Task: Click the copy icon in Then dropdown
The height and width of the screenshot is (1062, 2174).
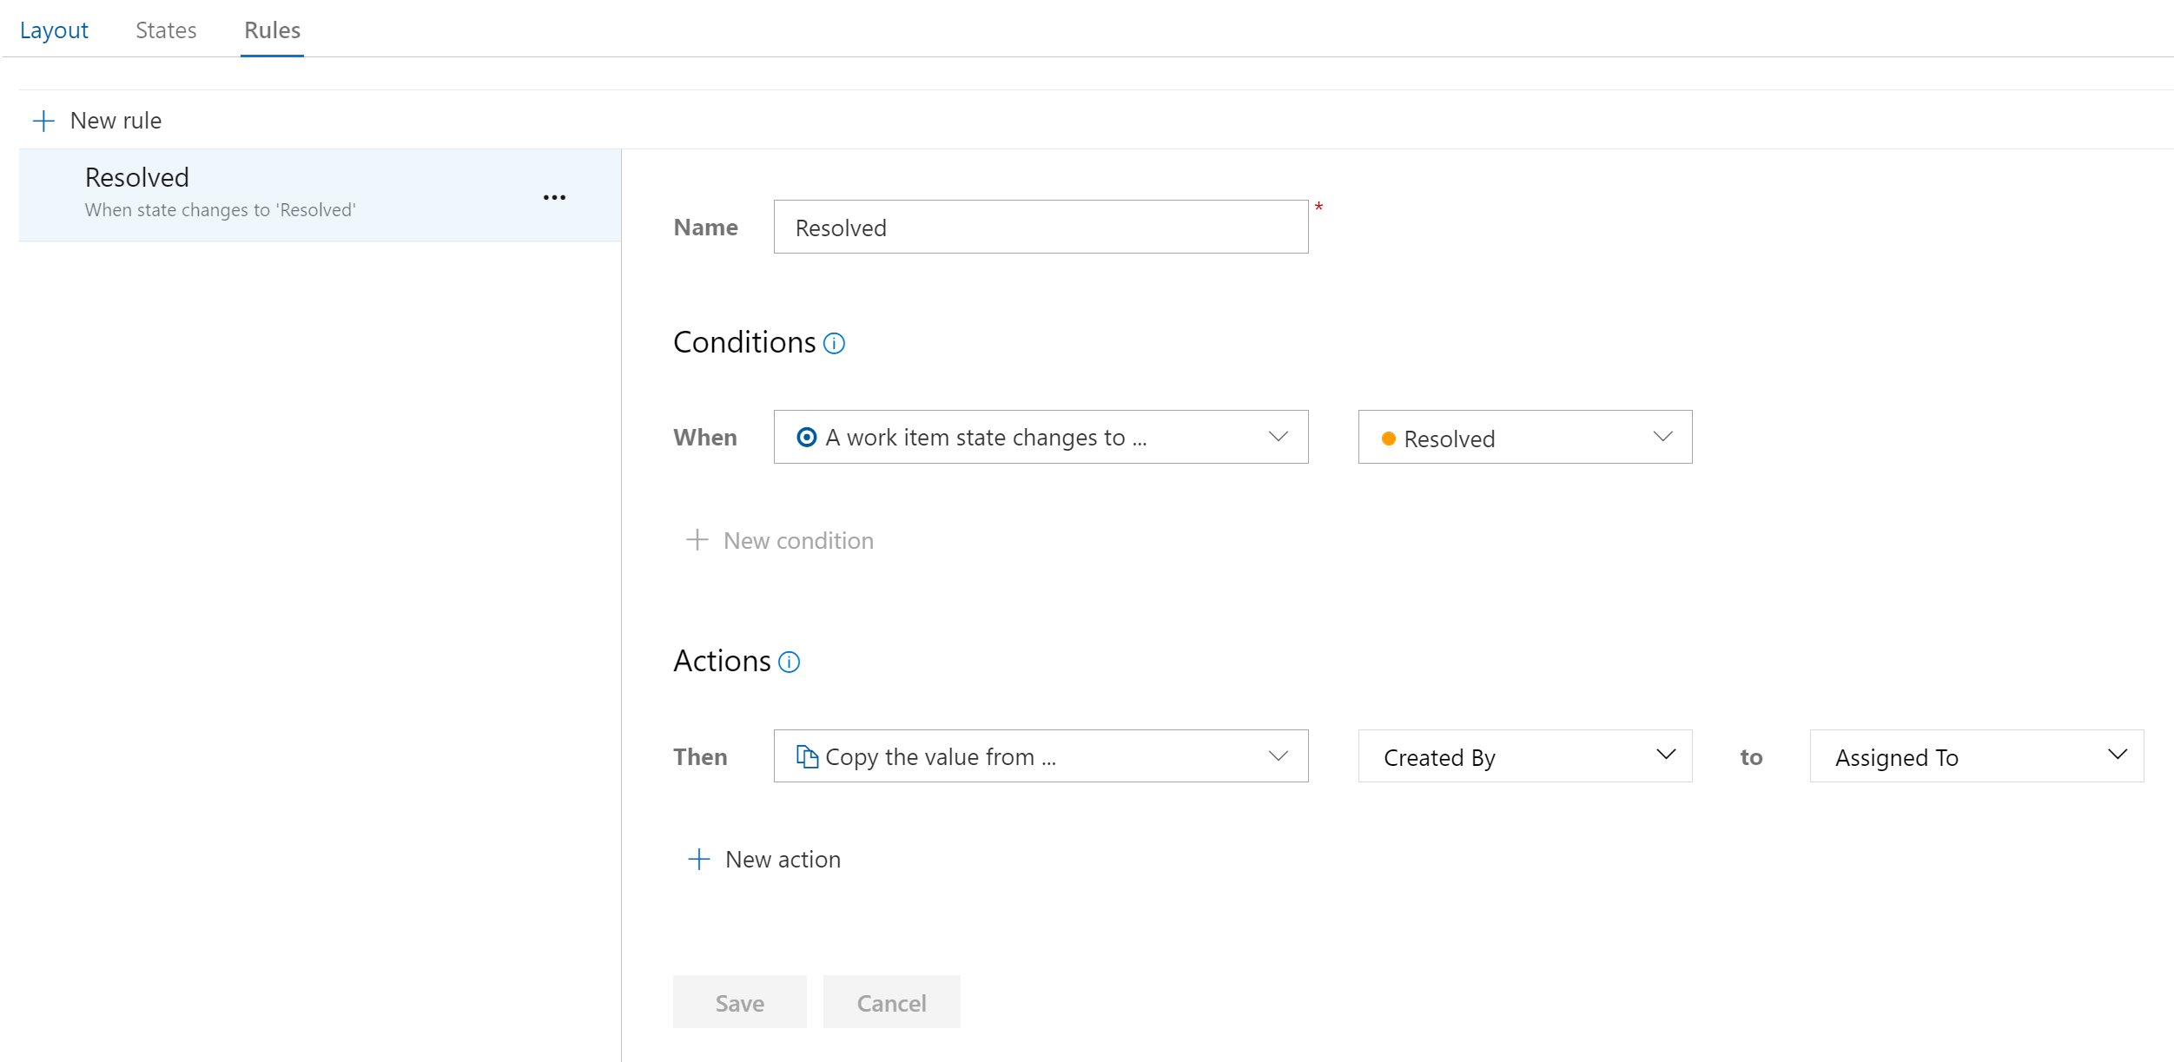Action: [807, 757]
